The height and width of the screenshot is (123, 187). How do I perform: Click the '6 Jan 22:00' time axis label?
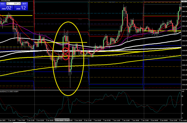coord(88,120)
